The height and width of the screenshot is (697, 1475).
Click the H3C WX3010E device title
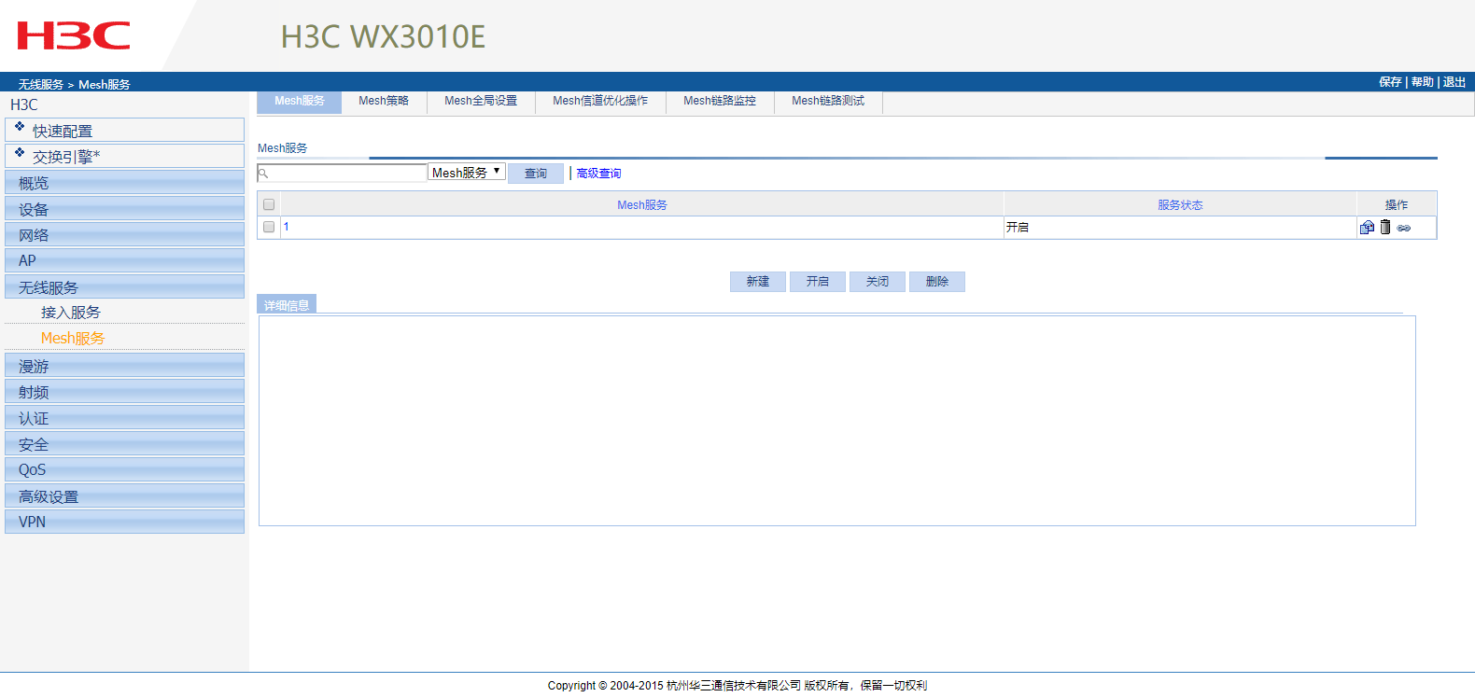pos(383,36)
